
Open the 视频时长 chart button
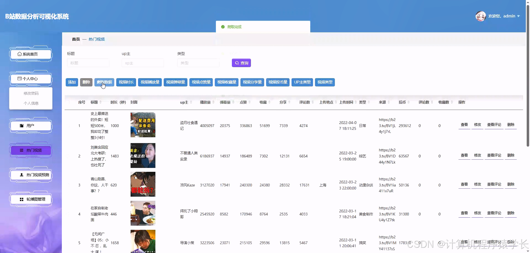tap(126, 82)
